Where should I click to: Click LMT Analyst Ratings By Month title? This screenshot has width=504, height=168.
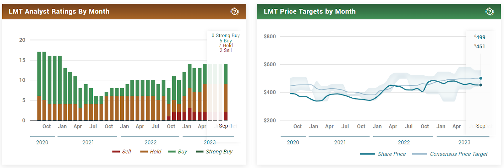pyautogui.click(x=59, y=12)
